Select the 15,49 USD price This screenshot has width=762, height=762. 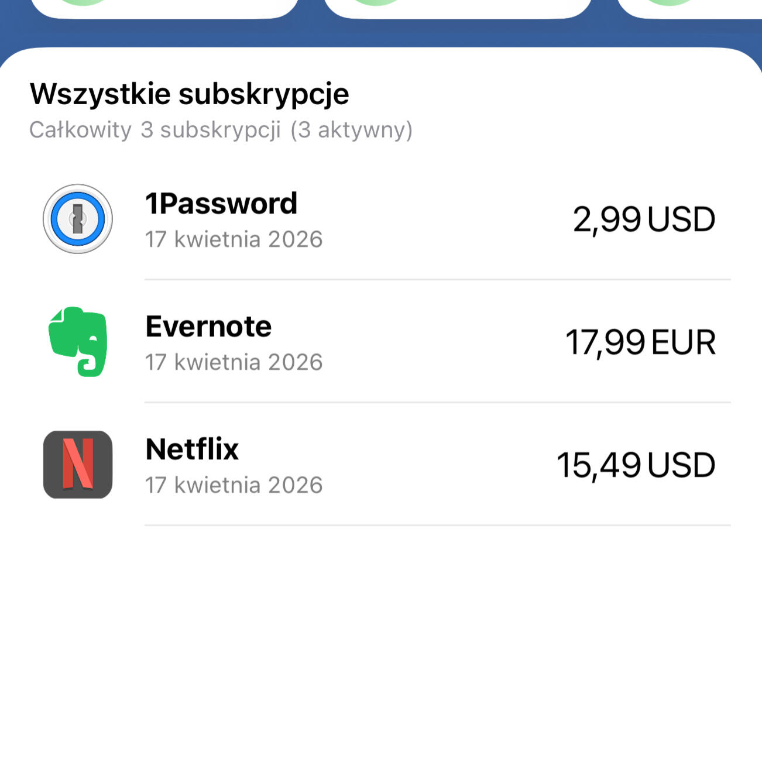[636, 465]
